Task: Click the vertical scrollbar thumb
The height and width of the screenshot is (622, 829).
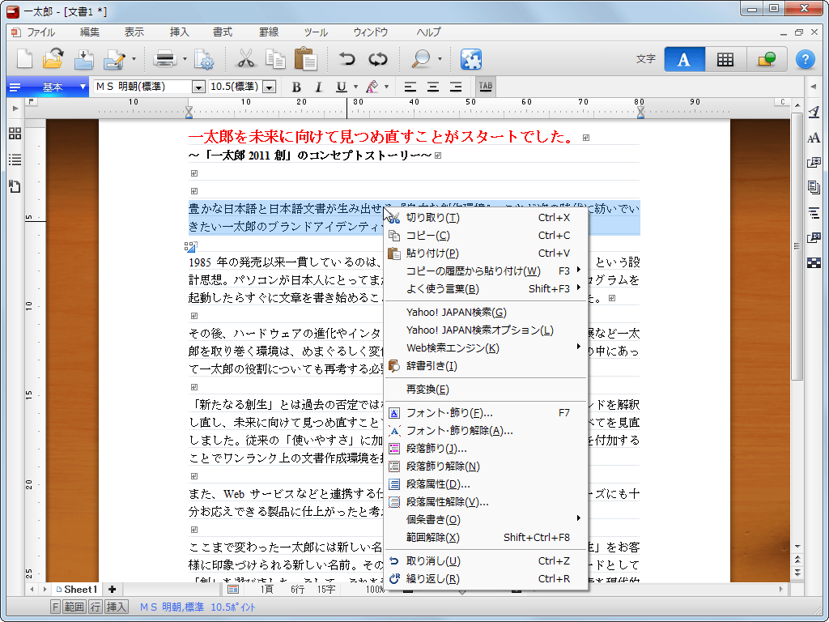Action: point(797,246)
